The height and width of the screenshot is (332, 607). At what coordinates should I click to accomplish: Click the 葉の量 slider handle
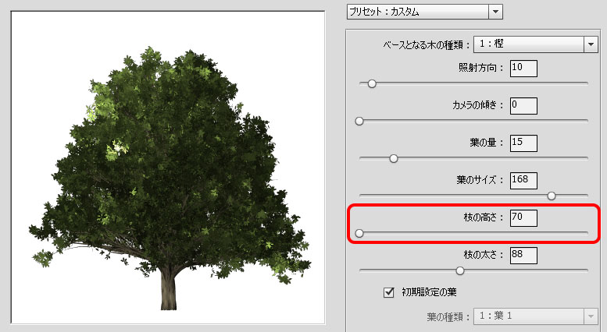[393, 158]
